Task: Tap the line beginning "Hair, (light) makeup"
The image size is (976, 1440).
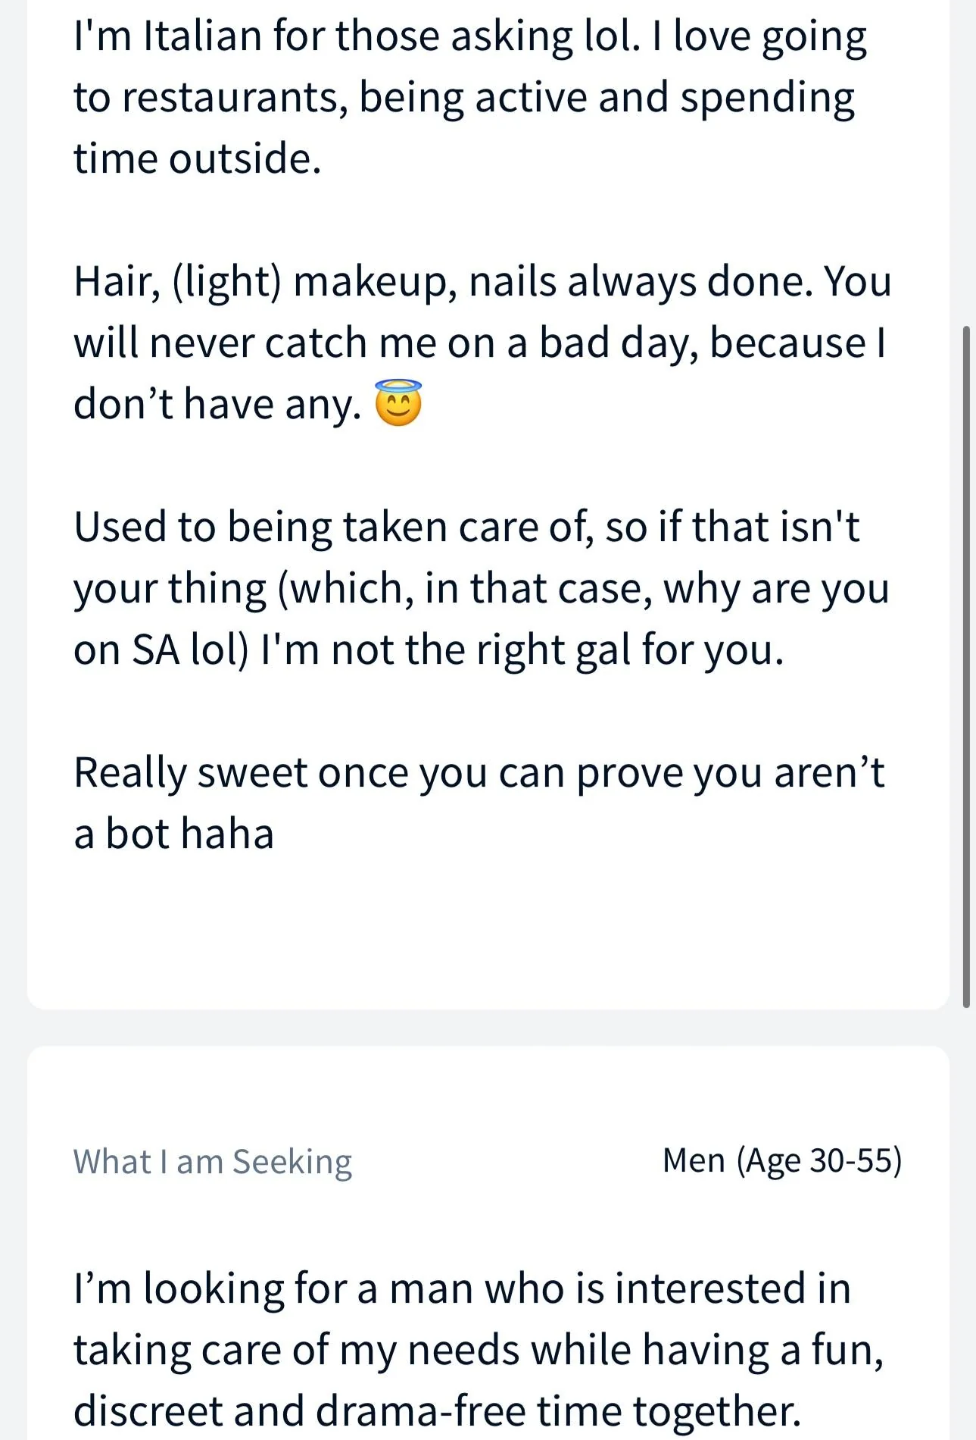Action: coord(482,282)
